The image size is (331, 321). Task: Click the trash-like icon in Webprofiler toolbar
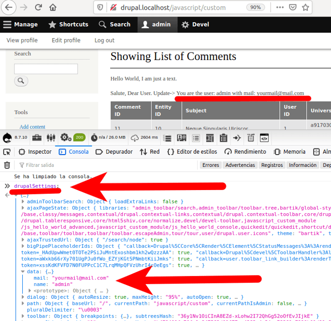(251, 138)
